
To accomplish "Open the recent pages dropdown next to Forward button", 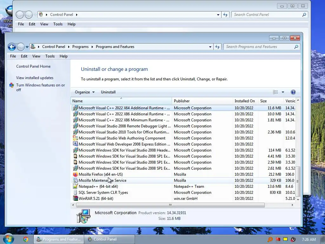I will pyautogui.click(x=27, y=47).
